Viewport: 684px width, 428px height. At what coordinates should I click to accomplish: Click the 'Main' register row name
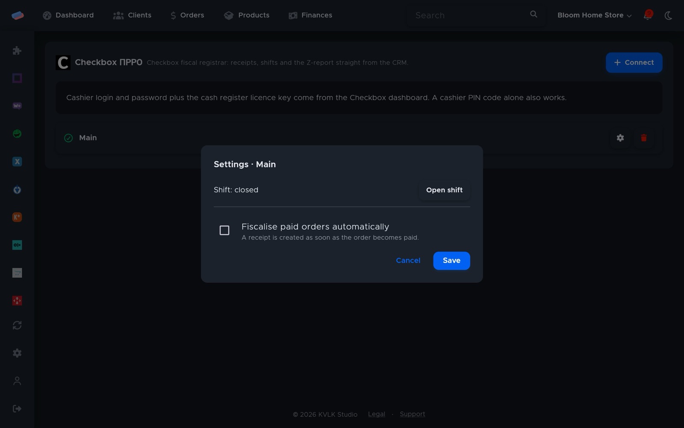(x=88, y=138)
